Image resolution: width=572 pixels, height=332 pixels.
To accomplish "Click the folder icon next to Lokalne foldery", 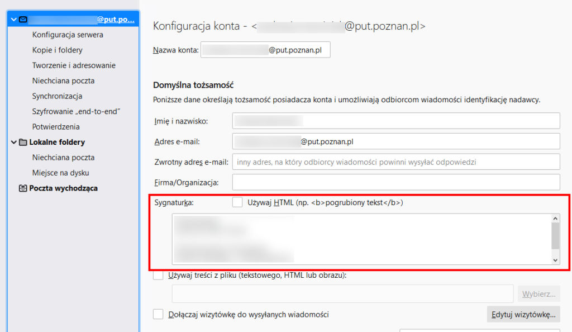I will 22,142.
